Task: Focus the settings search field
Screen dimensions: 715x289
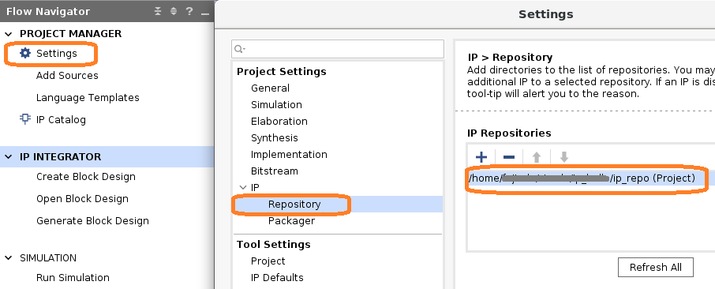Action: pyautogui.click(x=338, y=49)
